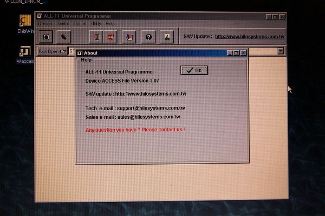Click 'Device ACCESS File Version 3.07' text
Image resolution: width=325 pixels, height=216 pixels.
122,81
